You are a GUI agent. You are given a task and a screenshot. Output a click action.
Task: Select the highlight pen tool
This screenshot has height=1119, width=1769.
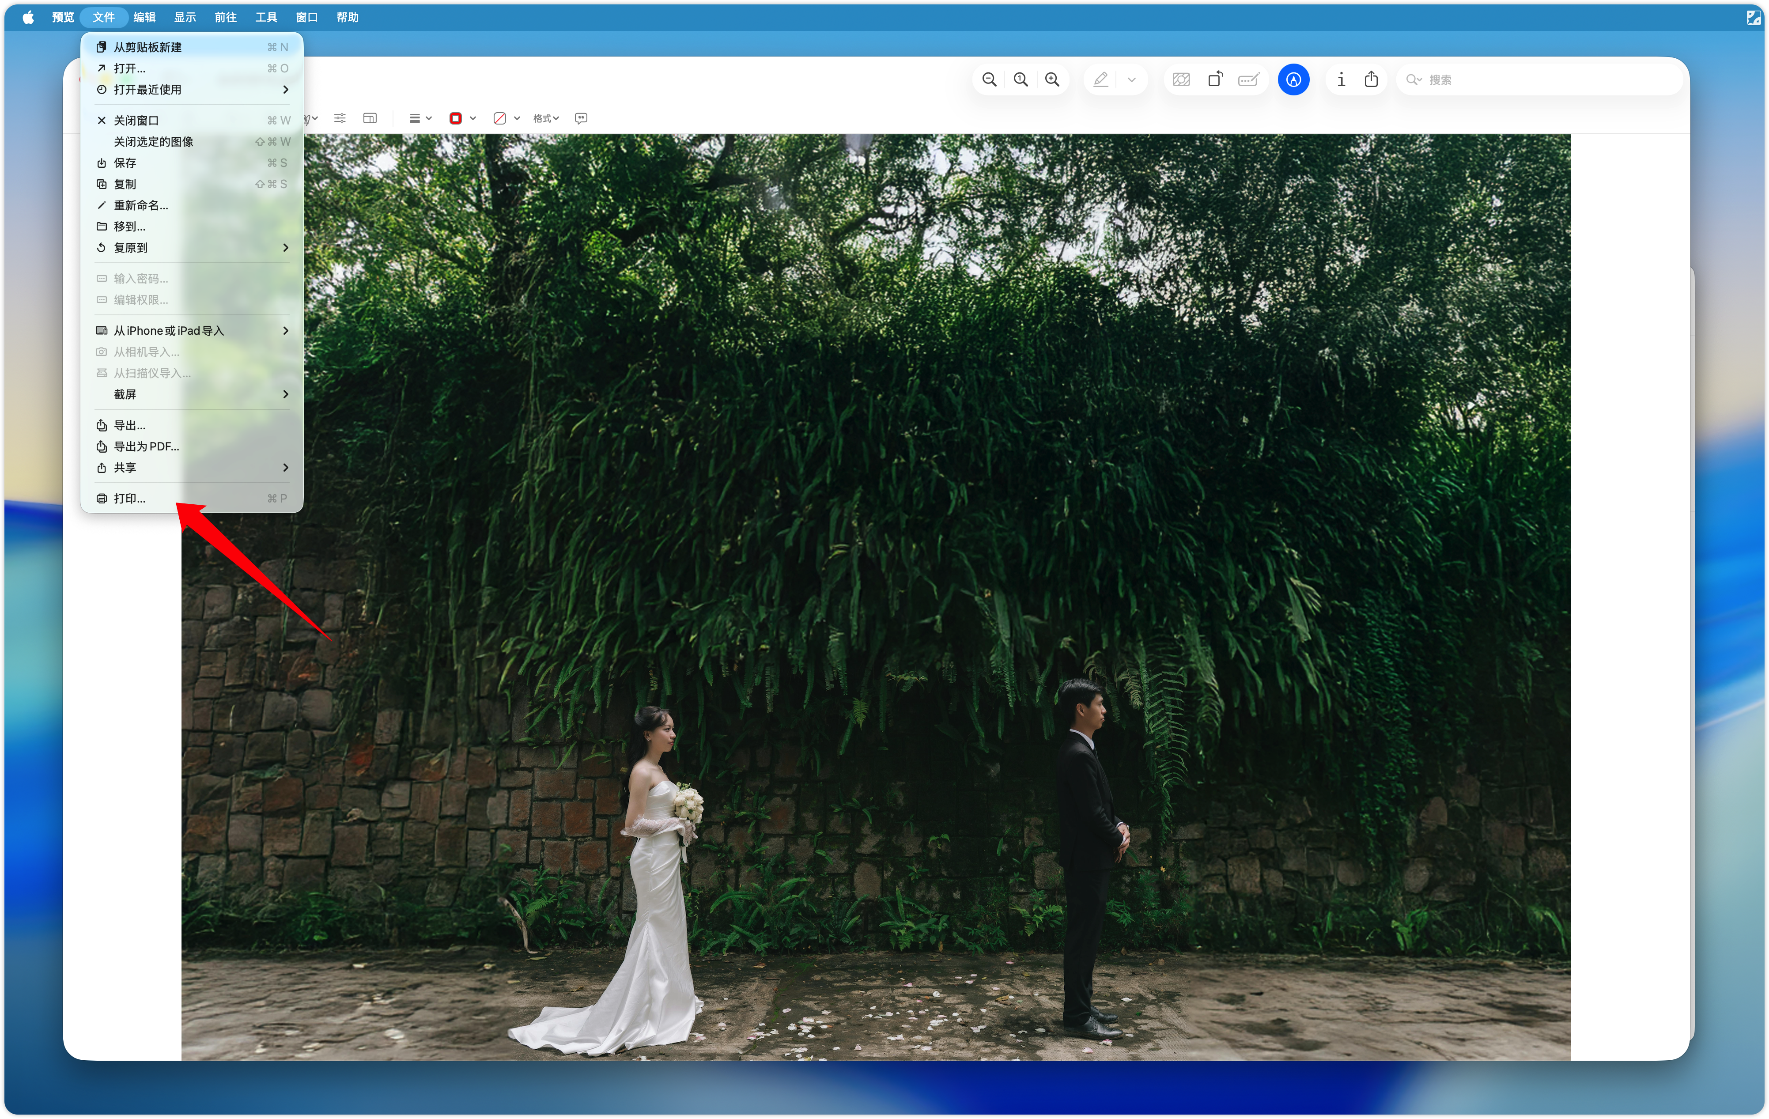pos(1100,79)
